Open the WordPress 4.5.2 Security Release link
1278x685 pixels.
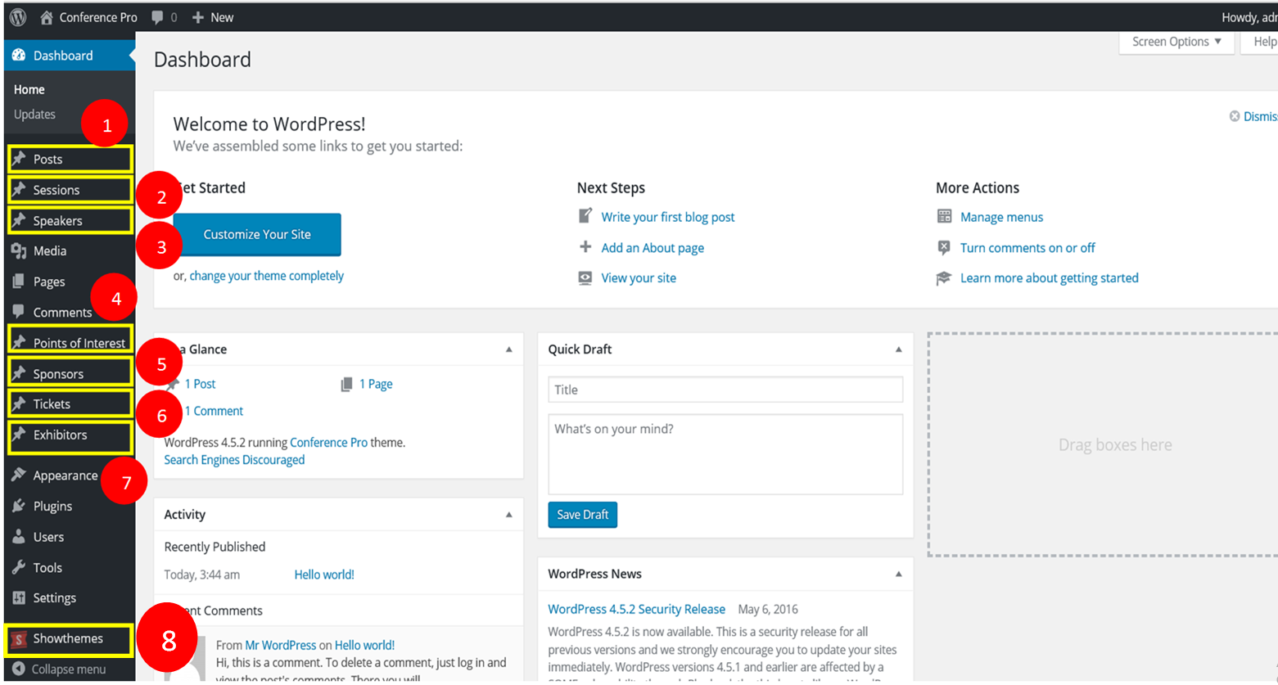coord(637,609)
